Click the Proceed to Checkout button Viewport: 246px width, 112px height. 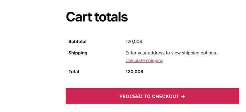point(152,96)
